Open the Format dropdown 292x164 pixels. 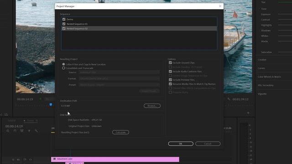[119, 78]
